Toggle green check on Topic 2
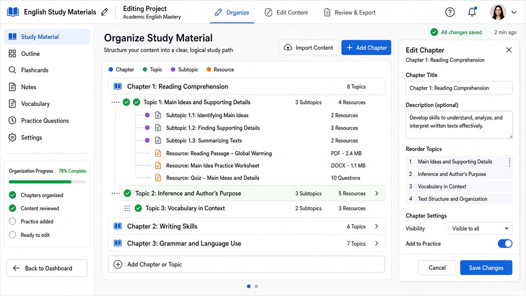The image size is (526, 296). [x=127, y=193]
